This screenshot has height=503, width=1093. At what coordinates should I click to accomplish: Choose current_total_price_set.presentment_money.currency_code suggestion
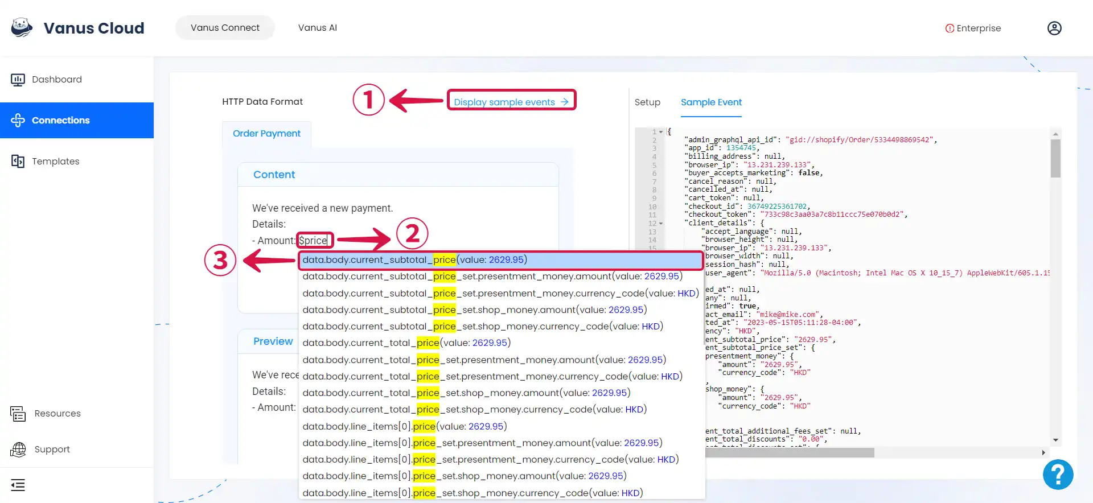[x=501, y=377]
